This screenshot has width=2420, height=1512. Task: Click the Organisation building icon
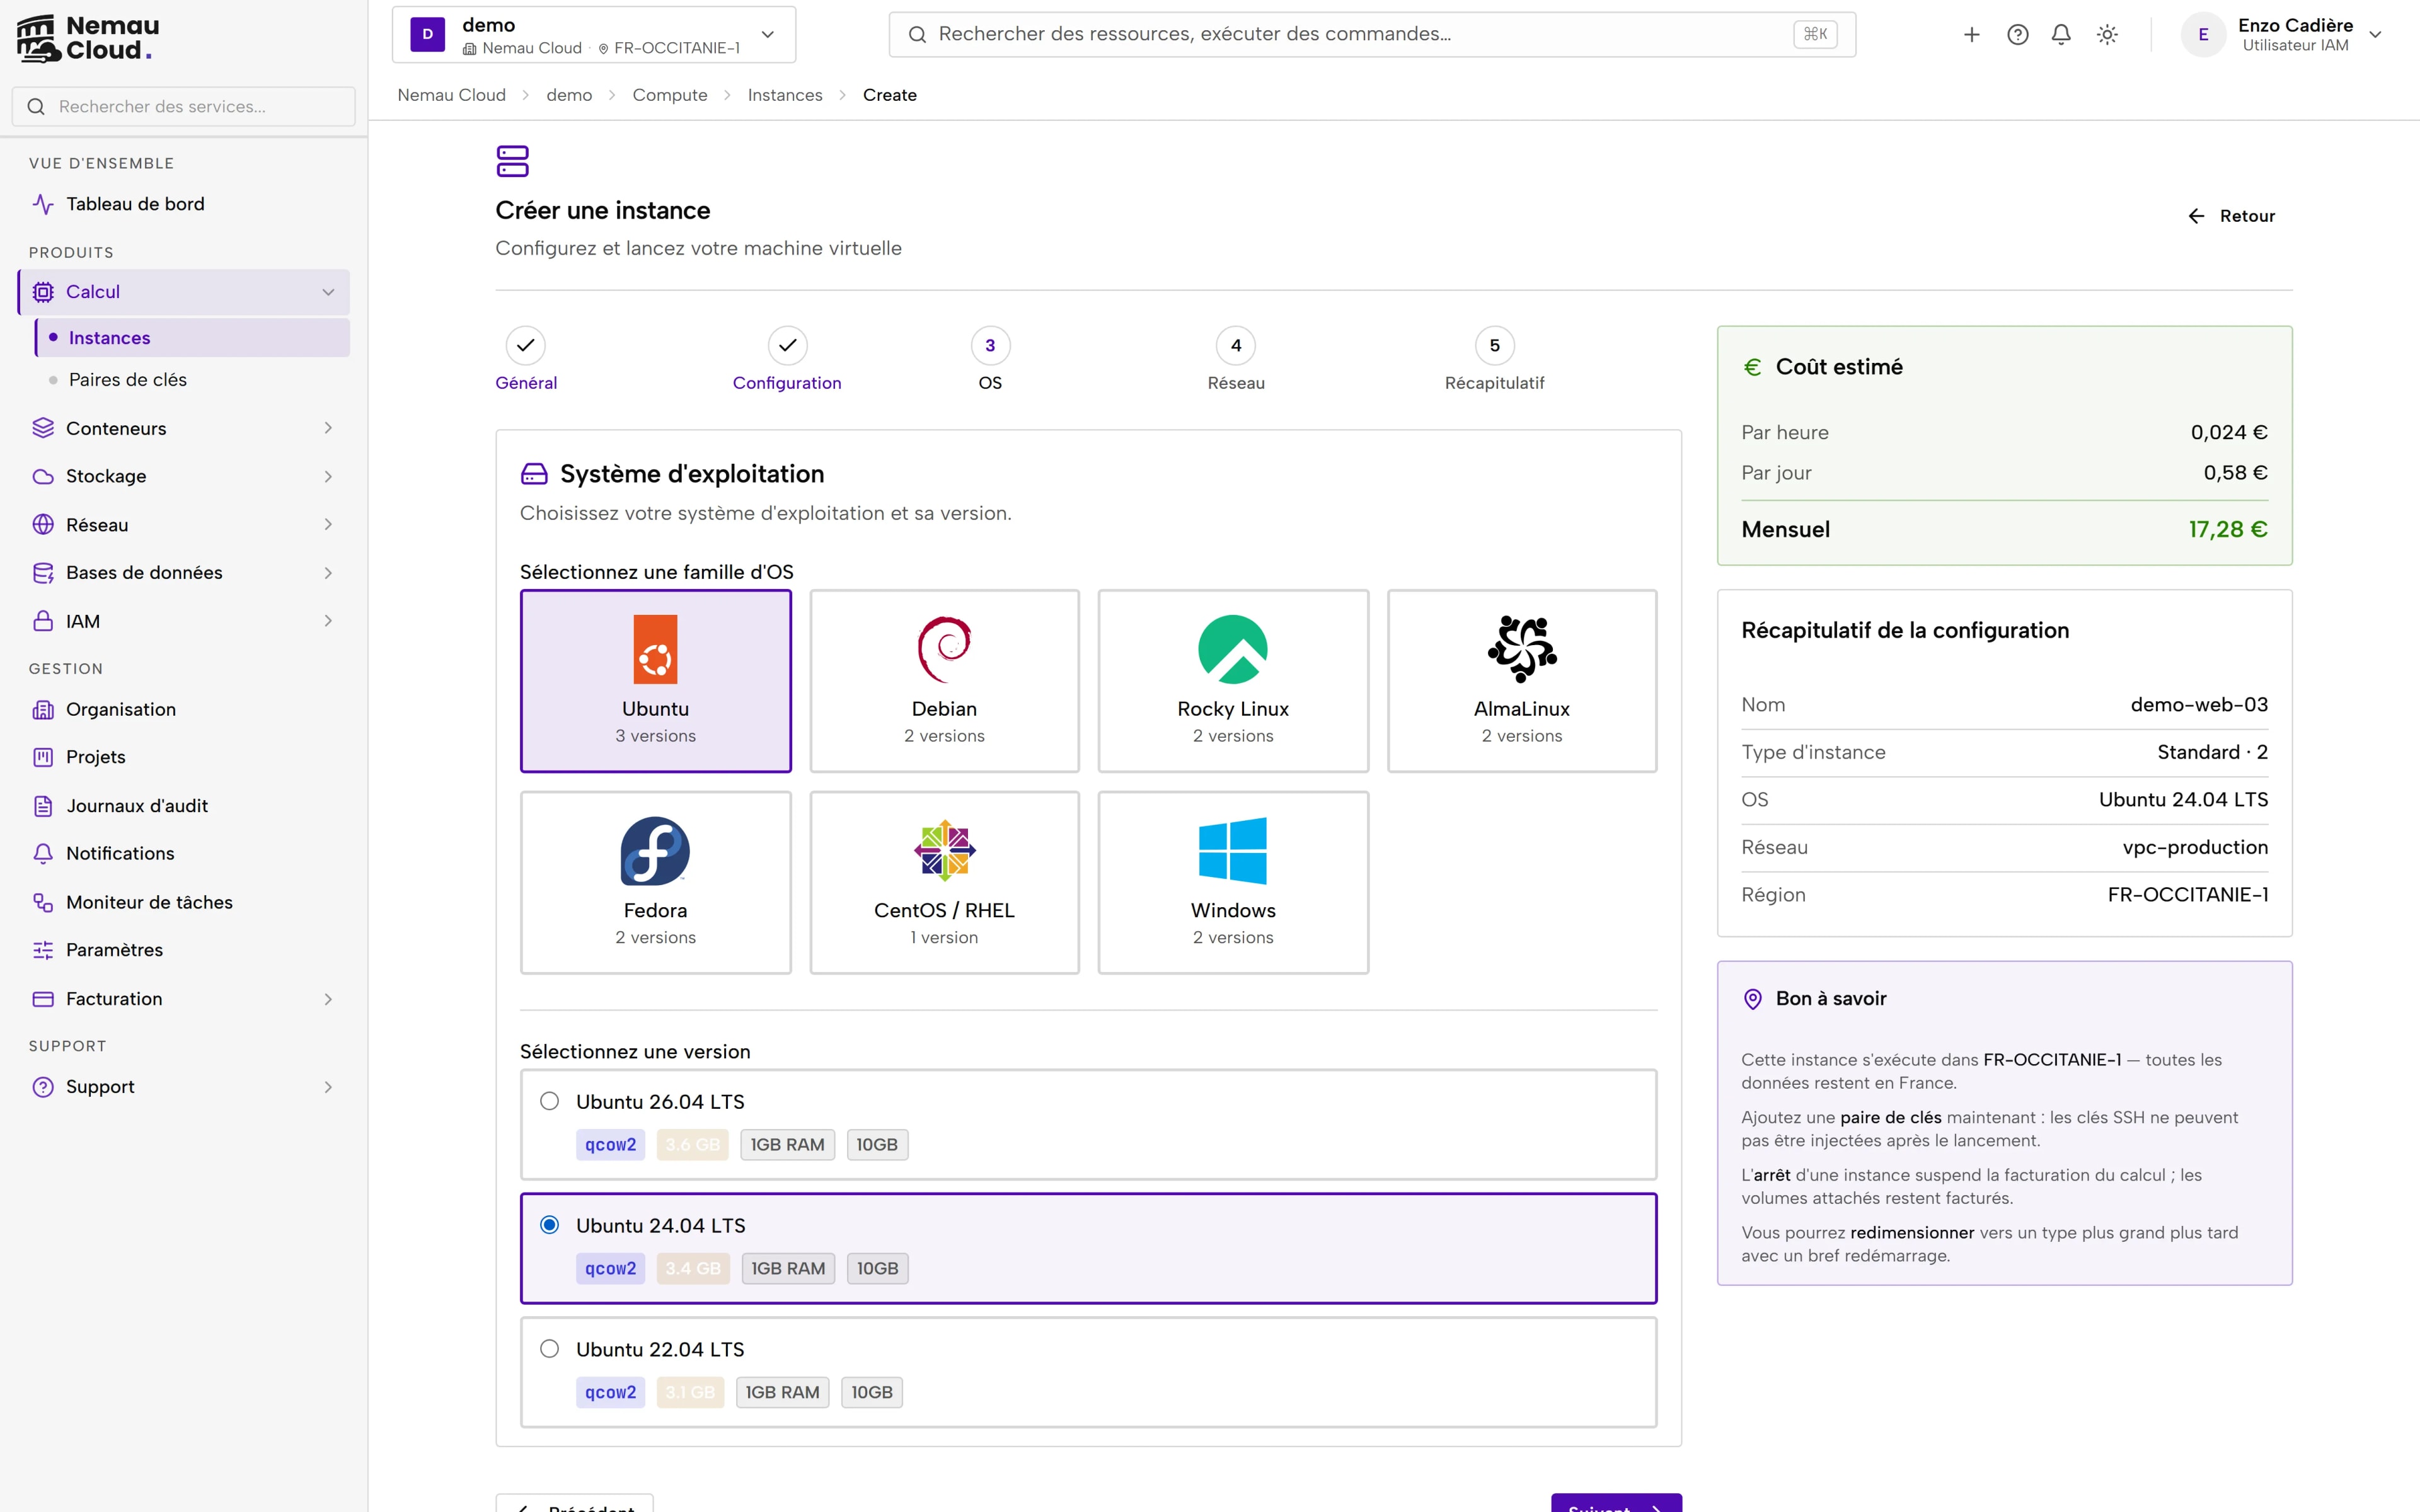click(x=43, y=709)
